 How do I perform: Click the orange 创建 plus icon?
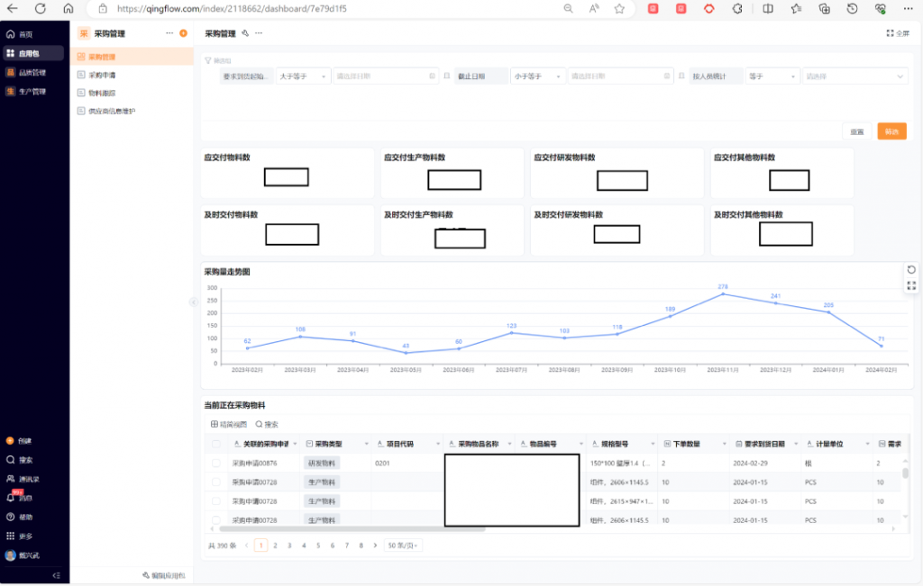point(10,441)
